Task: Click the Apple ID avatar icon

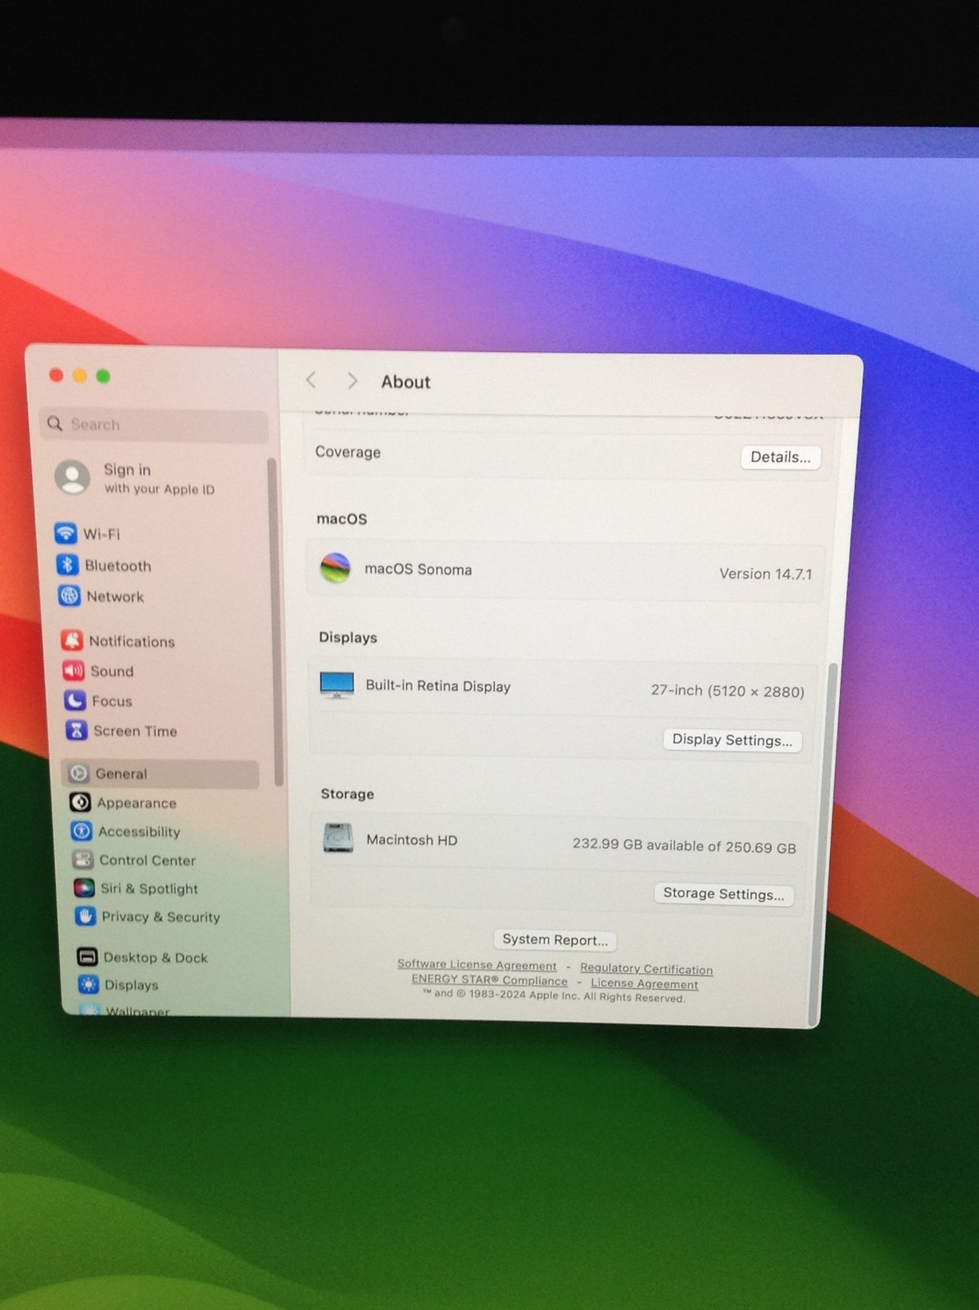Action: coord(72,477)
